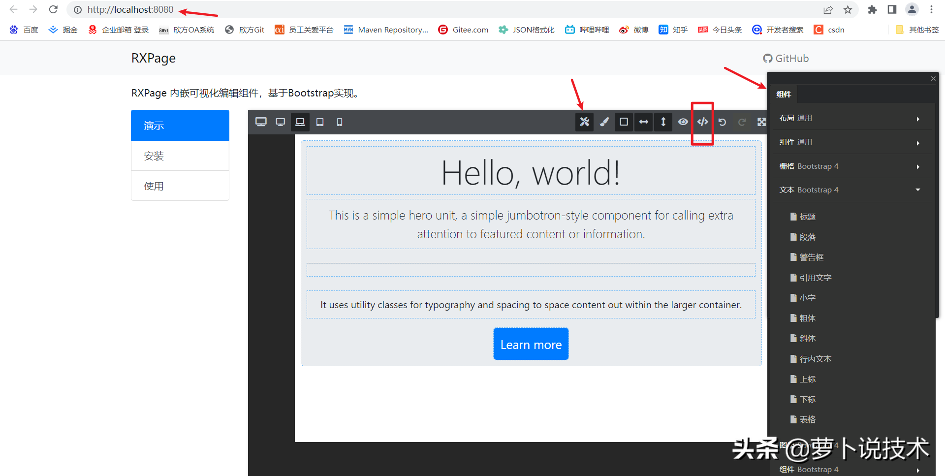
Task: Collapse the 文本 Bootstrap 4 section
Action: coord(852,190)
